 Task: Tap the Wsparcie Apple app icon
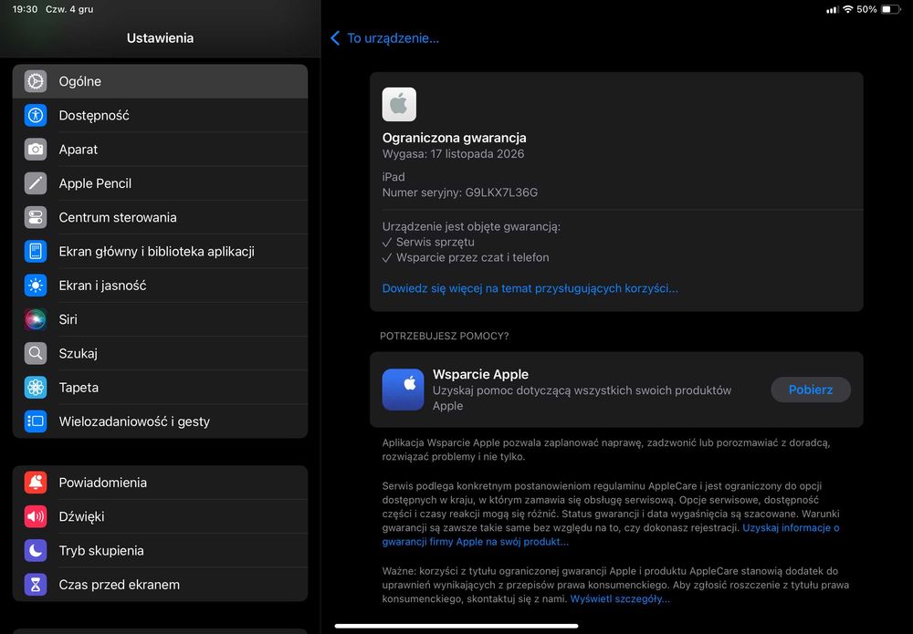point(403,390)
